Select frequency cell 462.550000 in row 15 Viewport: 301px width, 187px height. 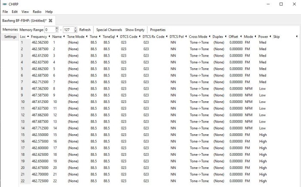pos(40,135)
